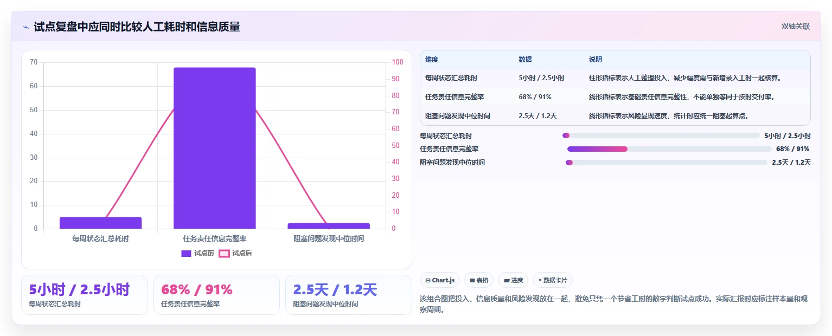Click the description starting 线形指标表示基础责任信息完整性
The image size is (832, 336).
pos(681,97)
